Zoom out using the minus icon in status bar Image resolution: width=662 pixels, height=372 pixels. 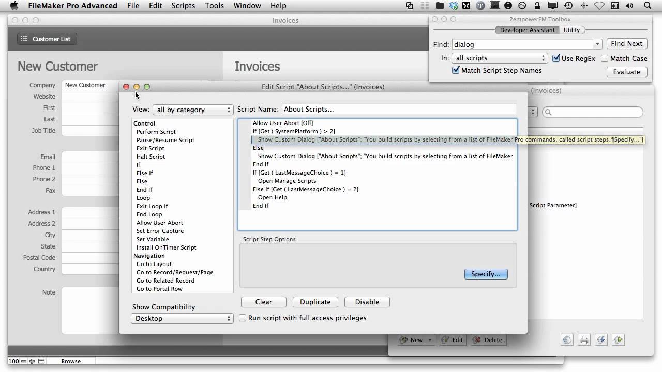24,361
